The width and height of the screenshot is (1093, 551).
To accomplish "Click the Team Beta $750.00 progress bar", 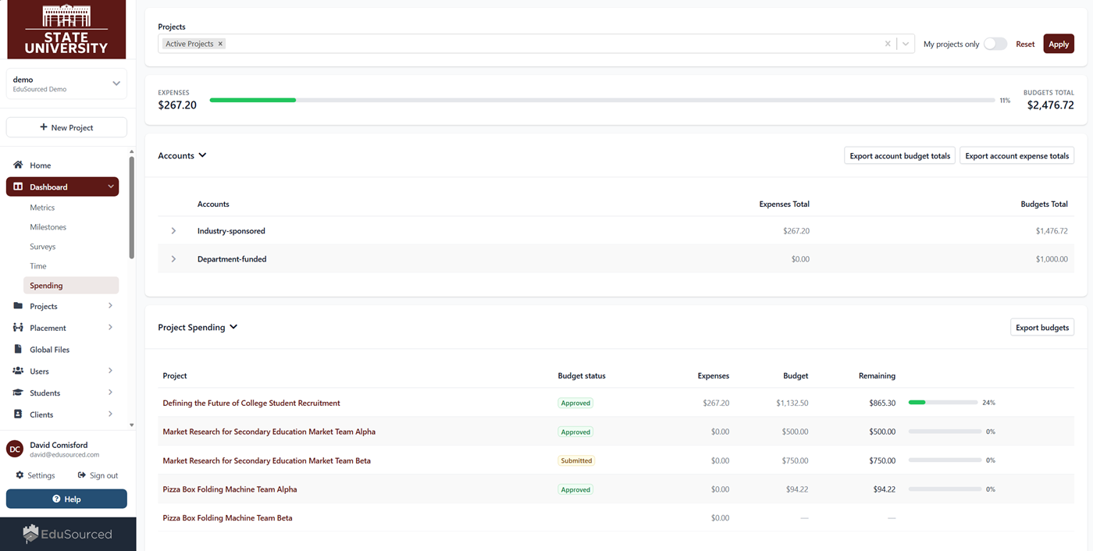I will [945, 460].
